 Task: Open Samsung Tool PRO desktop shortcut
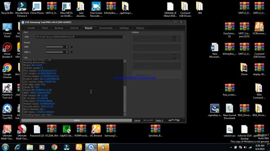coord(7,112)
